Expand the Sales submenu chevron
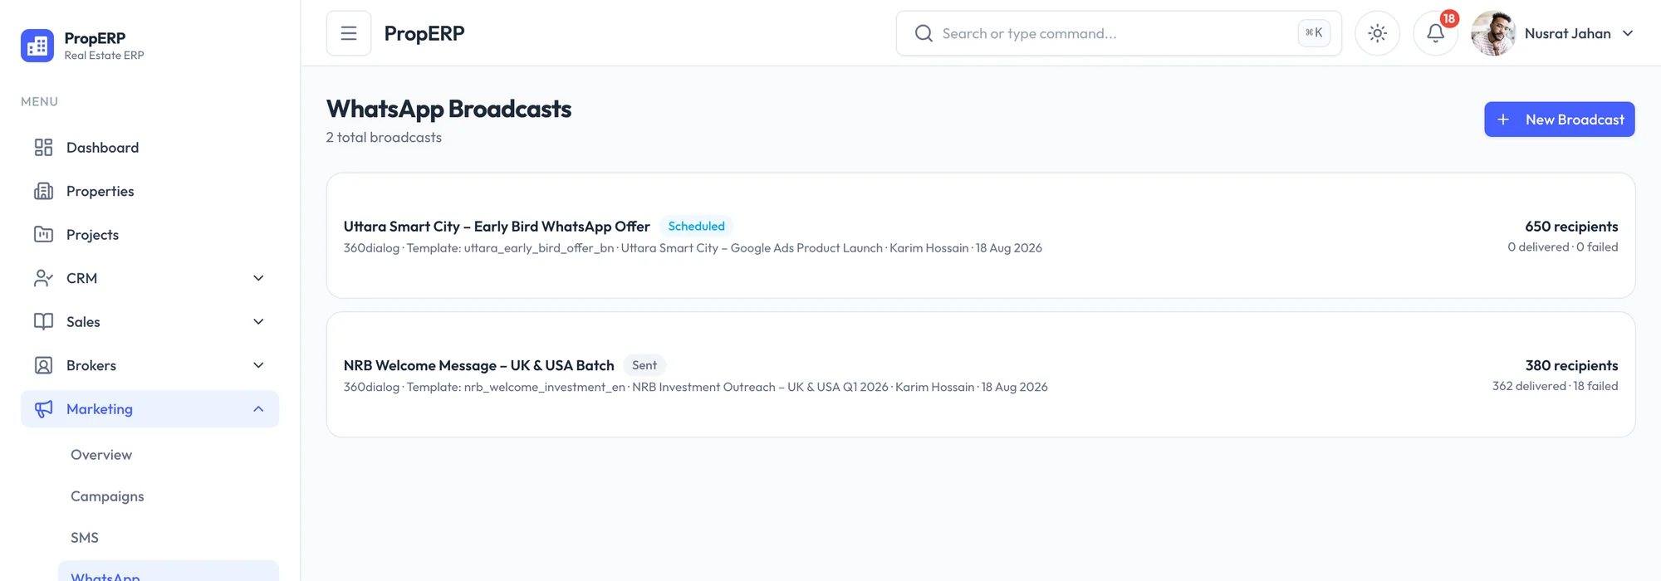The height and width of the screenshot is (581, 1661). pyautogui.click(x=258, y=322)
